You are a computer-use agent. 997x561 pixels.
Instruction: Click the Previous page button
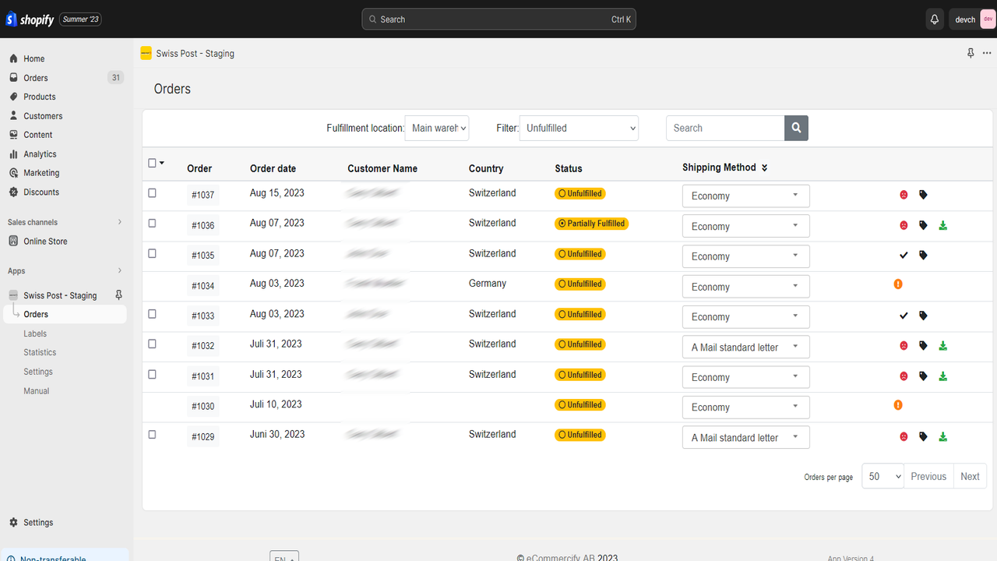928,476
